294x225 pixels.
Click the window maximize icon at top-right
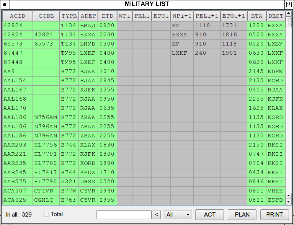click(x=288, y=4)
